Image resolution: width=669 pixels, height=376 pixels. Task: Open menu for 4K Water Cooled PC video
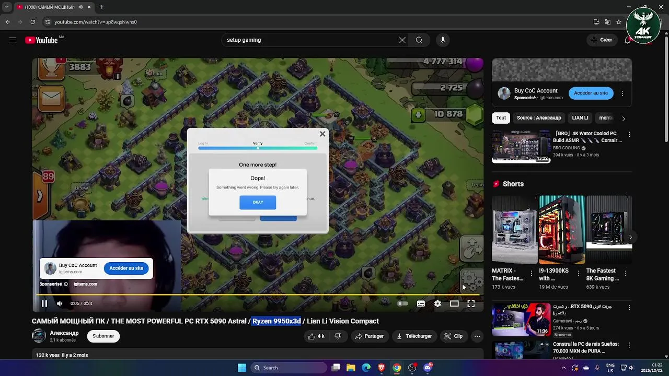click(629, 134)
